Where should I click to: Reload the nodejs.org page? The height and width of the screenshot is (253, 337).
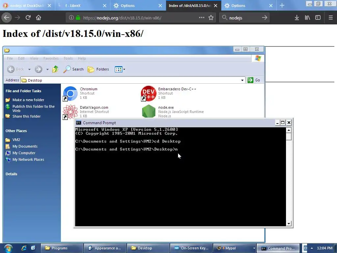click(x=28, y=17)
